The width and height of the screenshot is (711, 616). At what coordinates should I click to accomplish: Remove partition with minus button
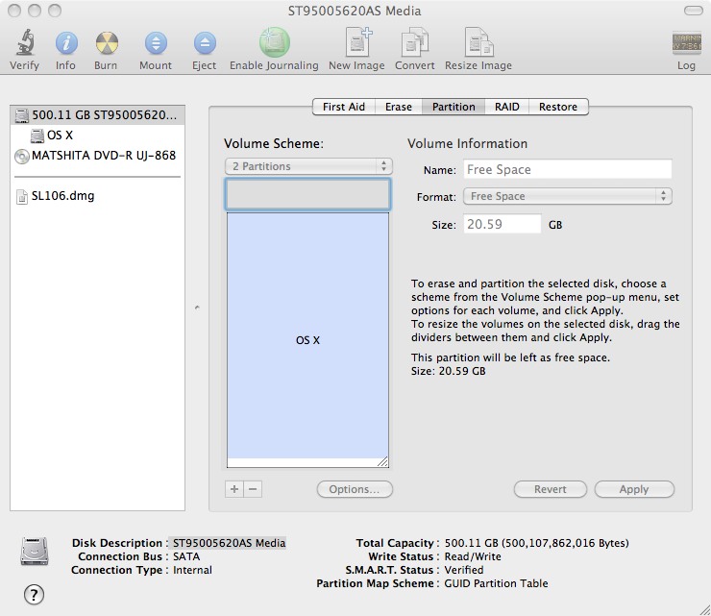click(253, 489)
